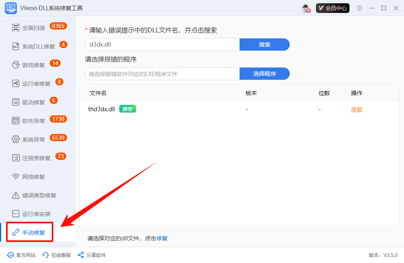Click the 在线客服 headset icon
Screen dimensions: 404x263
click(x=46, y=255)
